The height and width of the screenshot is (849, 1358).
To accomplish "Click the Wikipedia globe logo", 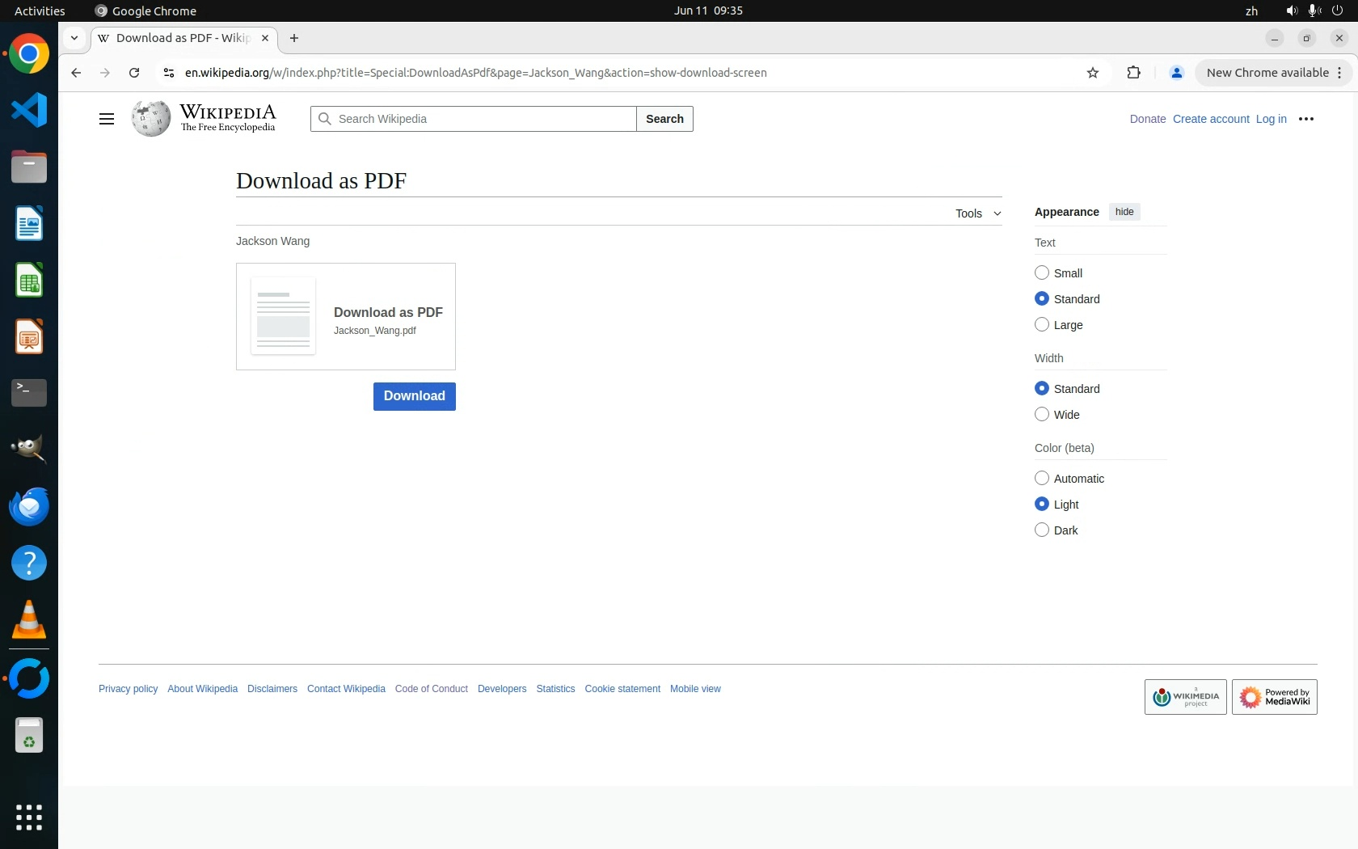I will [x=151, y=119].
